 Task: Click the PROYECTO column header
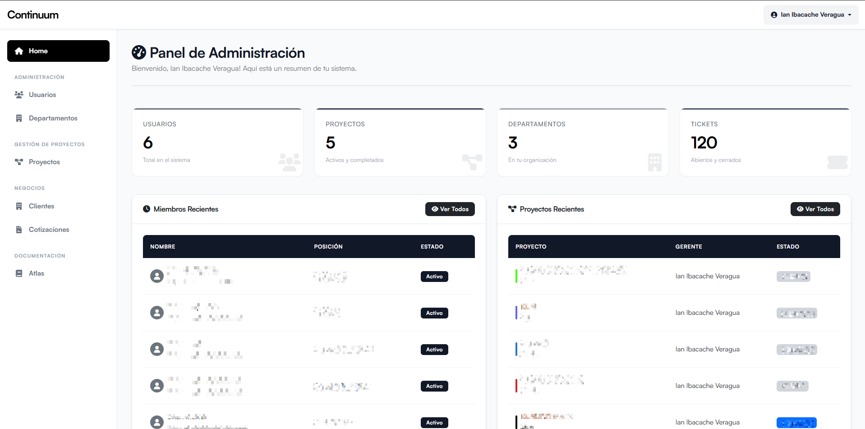pyautogui.click(x=531, y=247)
